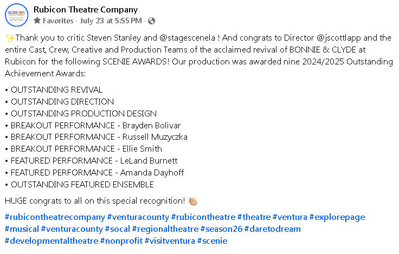Open the #musical hashtag
399x254 pixels.
pyautogui.click(x=21, y=229)
